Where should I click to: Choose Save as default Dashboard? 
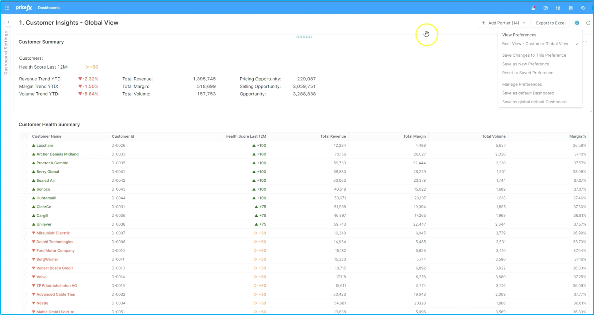(528, 93)
